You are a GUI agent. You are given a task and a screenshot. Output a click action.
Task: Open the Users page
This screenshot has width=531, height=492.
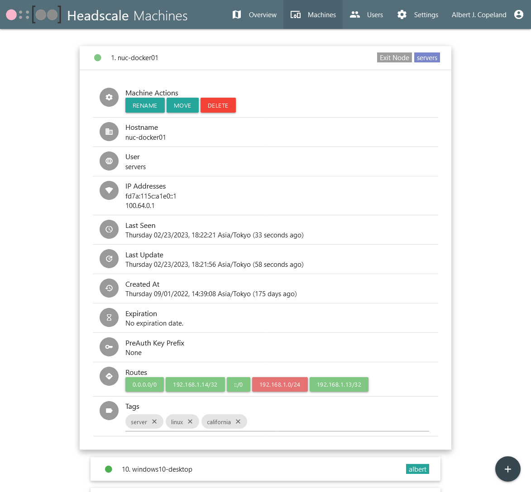point(366,14)
